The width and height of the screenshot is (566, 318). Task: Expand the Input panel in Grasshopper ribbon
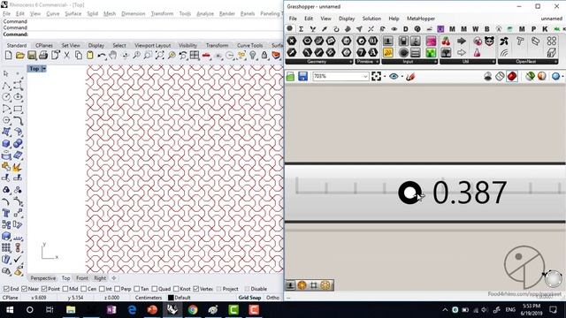tap(435, 62)
